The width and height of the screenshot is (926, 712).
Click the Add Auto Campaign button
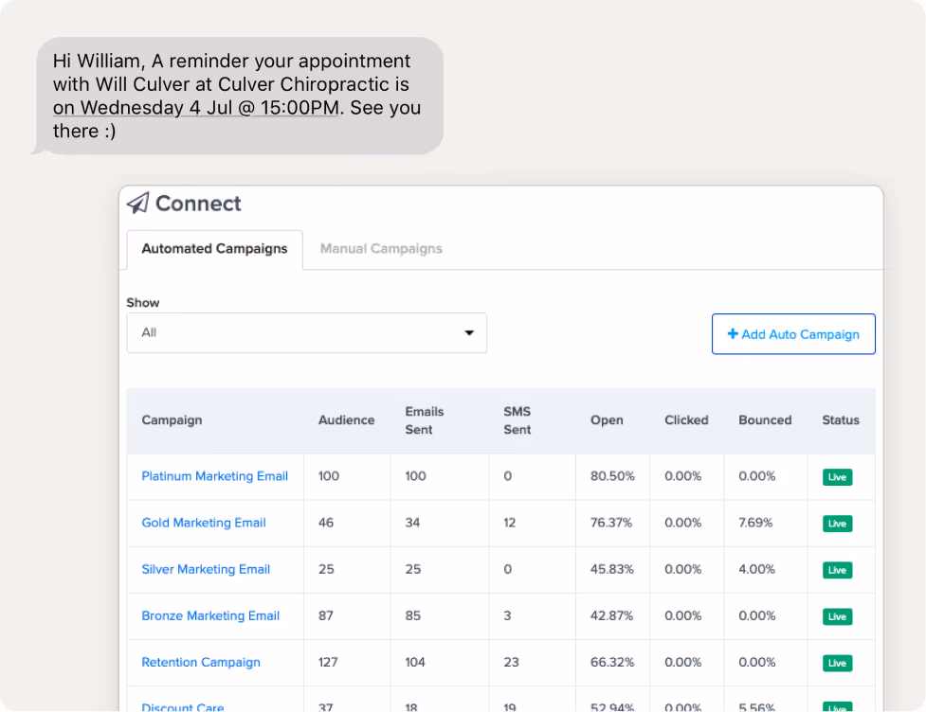click(793, 334)
